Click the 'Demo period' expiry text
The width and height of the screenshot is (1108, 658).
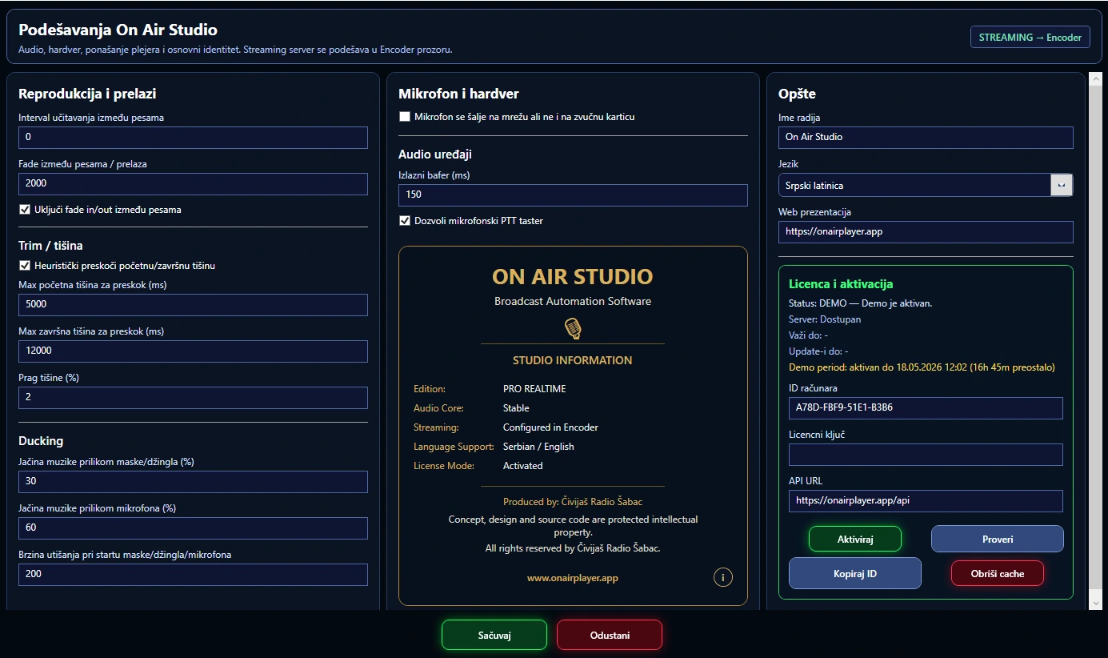coord(922,367)
